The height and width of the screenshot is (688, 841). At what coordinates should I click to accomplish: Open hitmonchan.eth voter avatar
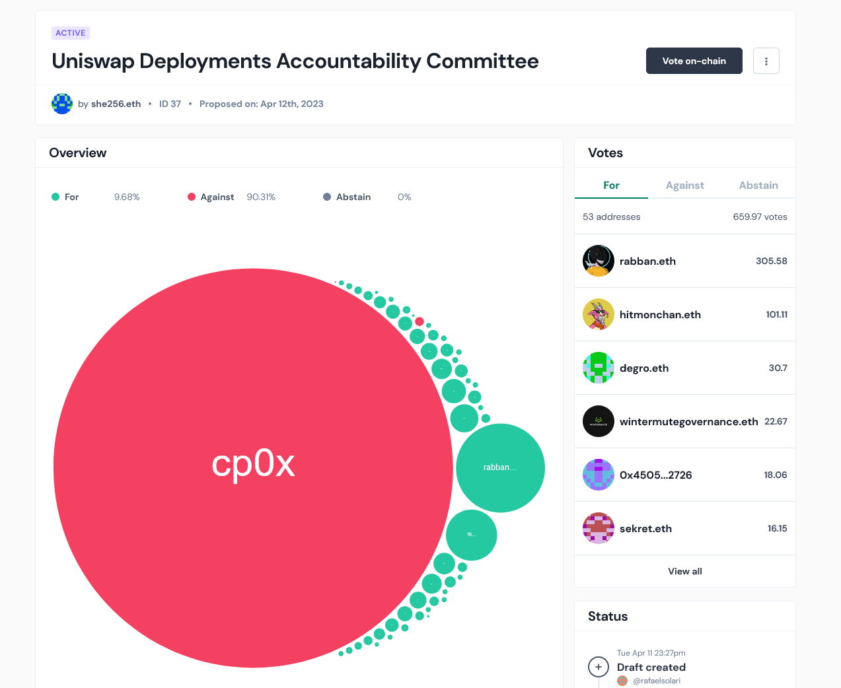599,314
